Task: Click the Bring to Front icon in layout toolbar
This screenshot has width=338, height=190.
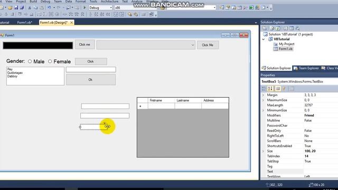Action: tap(129, 14)
